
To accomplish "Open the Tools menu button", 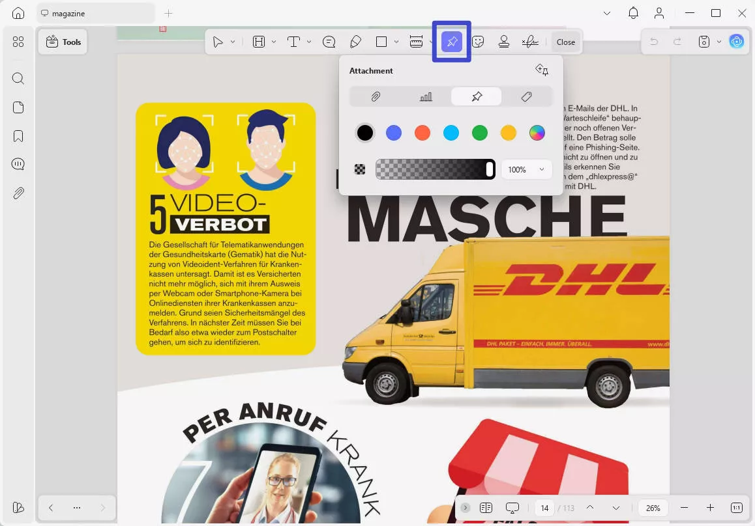I will coord(63,42).
